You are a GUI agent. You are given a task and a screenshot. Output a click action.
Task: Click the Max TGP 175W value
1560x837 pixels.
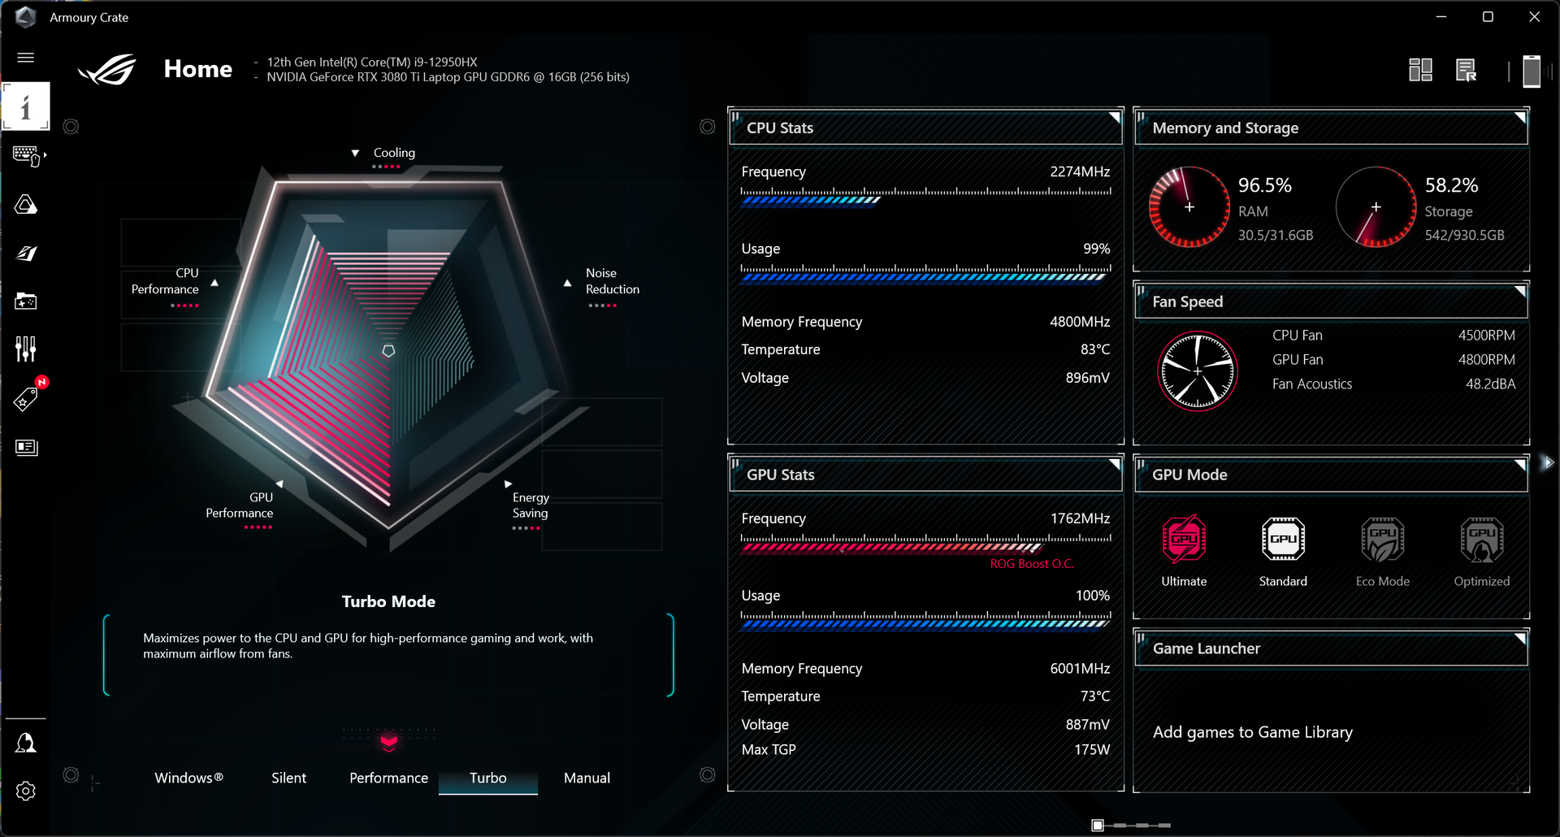1092,749
